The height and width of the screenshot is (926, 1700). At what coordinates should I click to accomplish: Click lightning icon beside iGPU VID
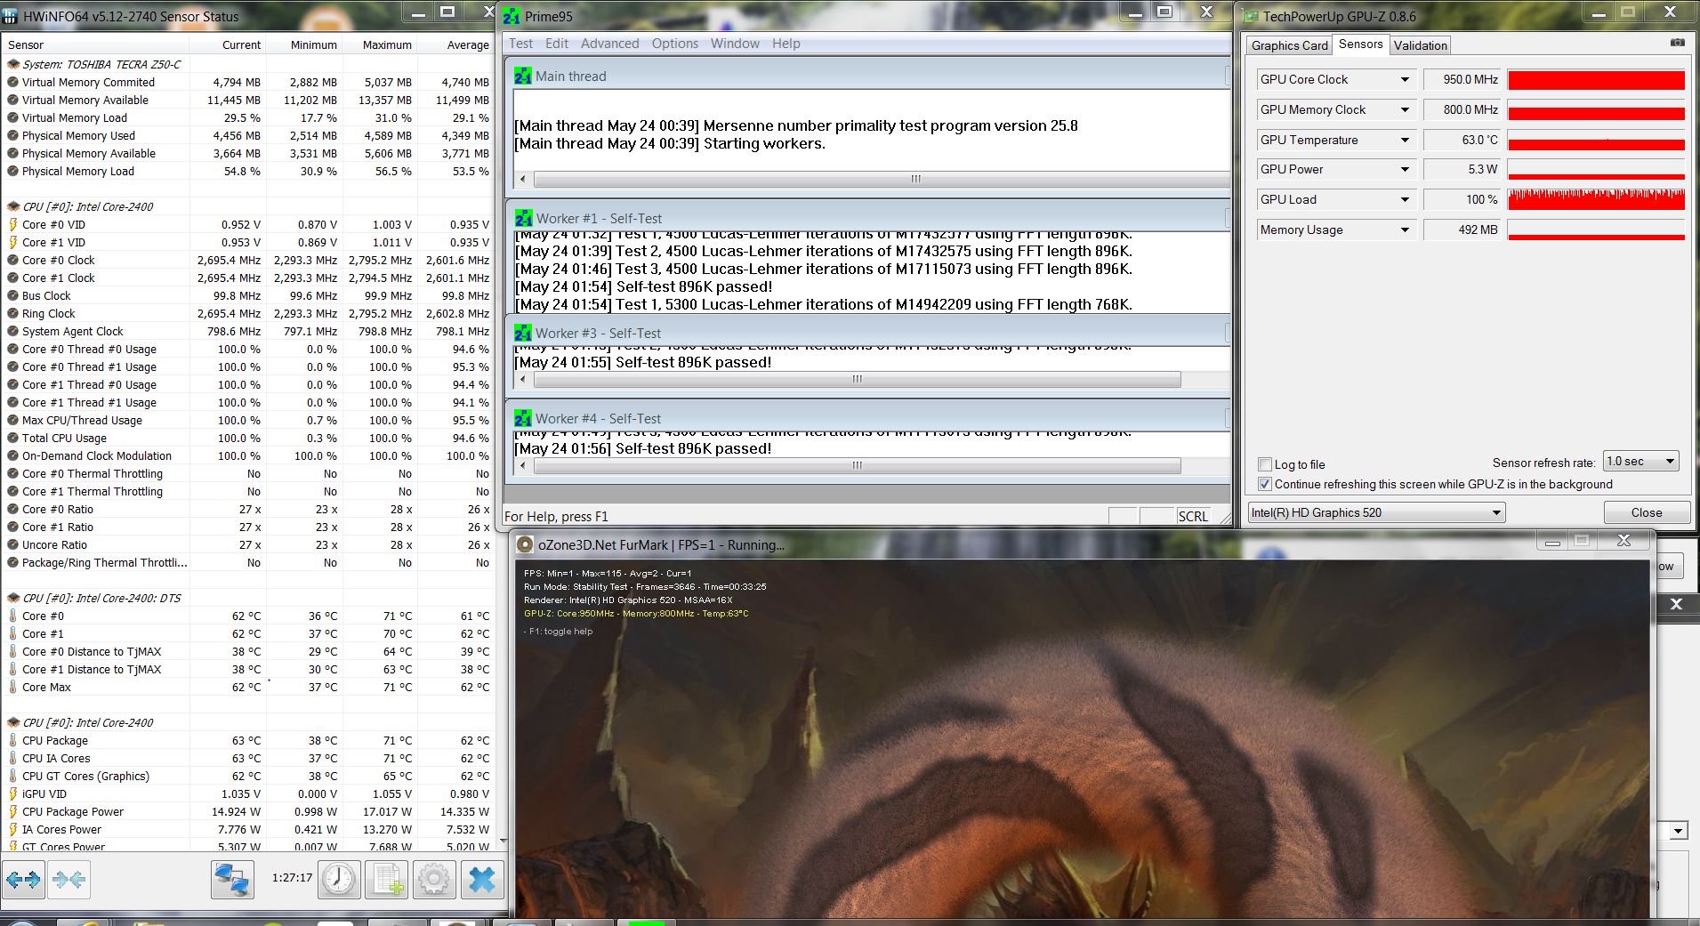pyautogui.click(x=13, y=793)
